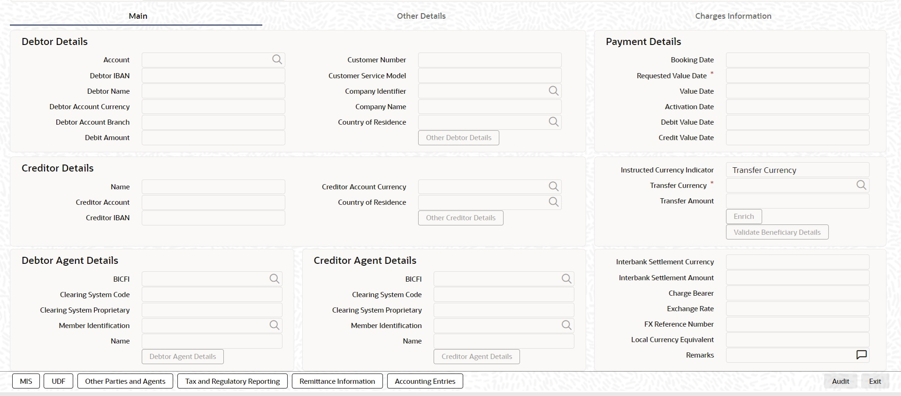Viewport: 901px width, 396px height.
Task: Click Debtor Agent Name field
Action: (x=212, y=341)
